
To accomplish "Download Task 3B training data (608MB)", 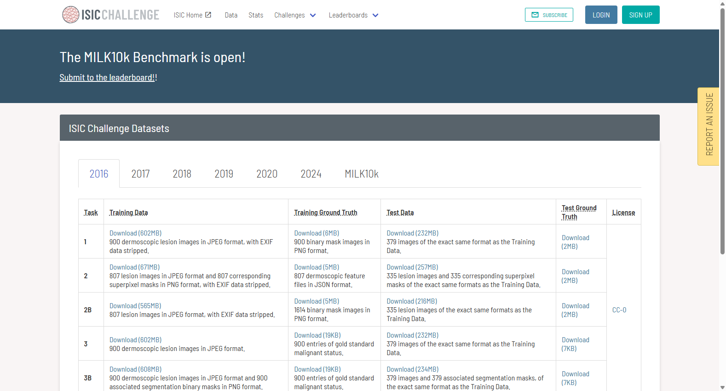I will coord(135,369).
